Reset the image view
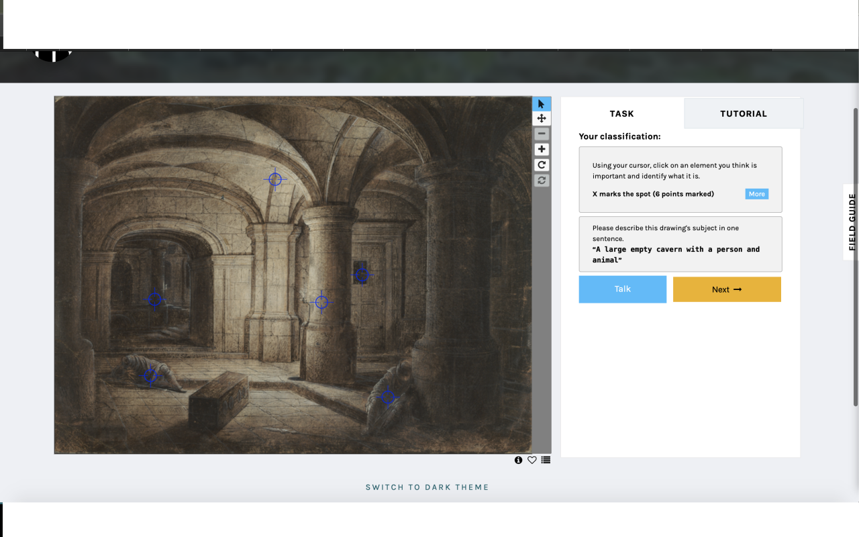859x537 pixels. point(542,180)
